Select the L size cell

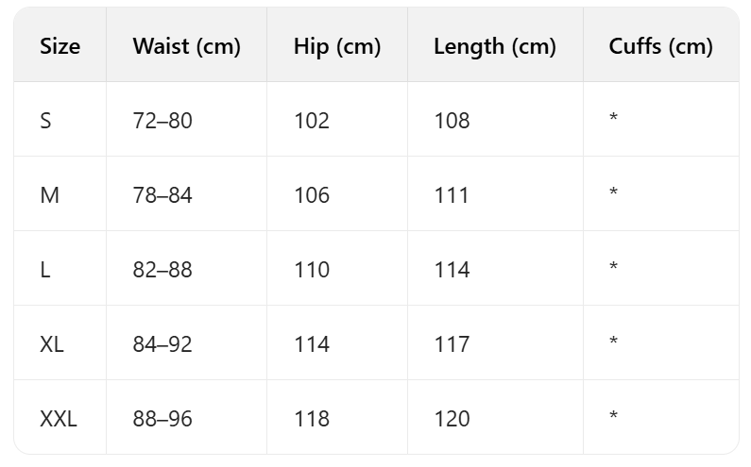coord(45,270)
